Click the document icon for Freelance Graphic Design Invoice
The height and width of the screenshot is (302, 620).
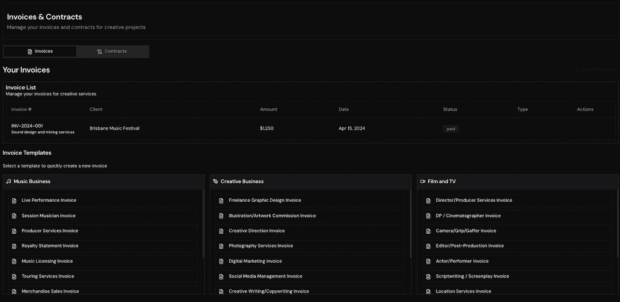pyautogui.click(x=222, y=200)
